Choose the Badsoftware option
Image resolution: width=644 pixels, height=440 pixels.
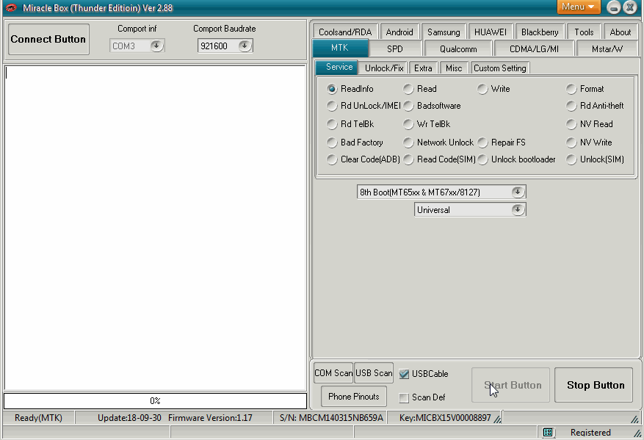click(x=408, y=106)
